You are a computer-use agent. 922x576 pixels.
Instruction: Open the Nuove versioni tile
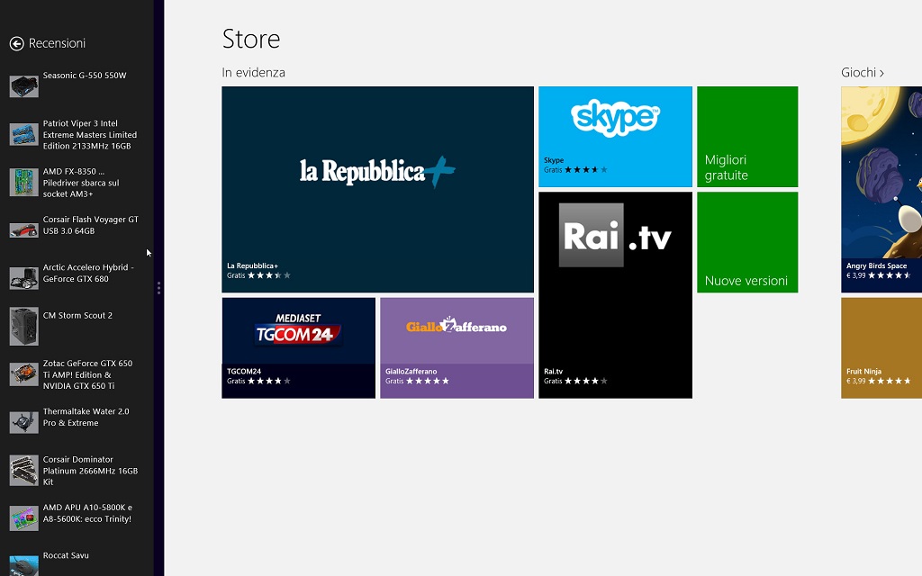click(x=747, y=242)
